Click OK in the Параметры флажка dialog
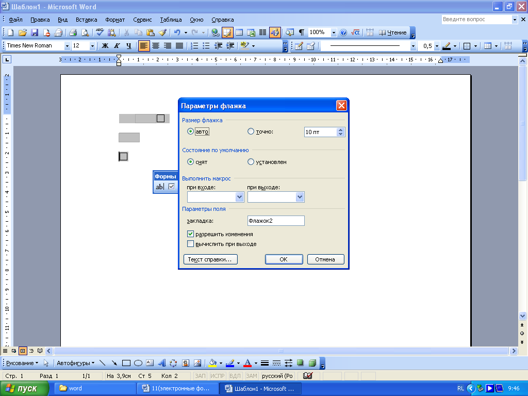Image resolution: width=528 pixels, height=396 pixels. [x=284, y=259]
